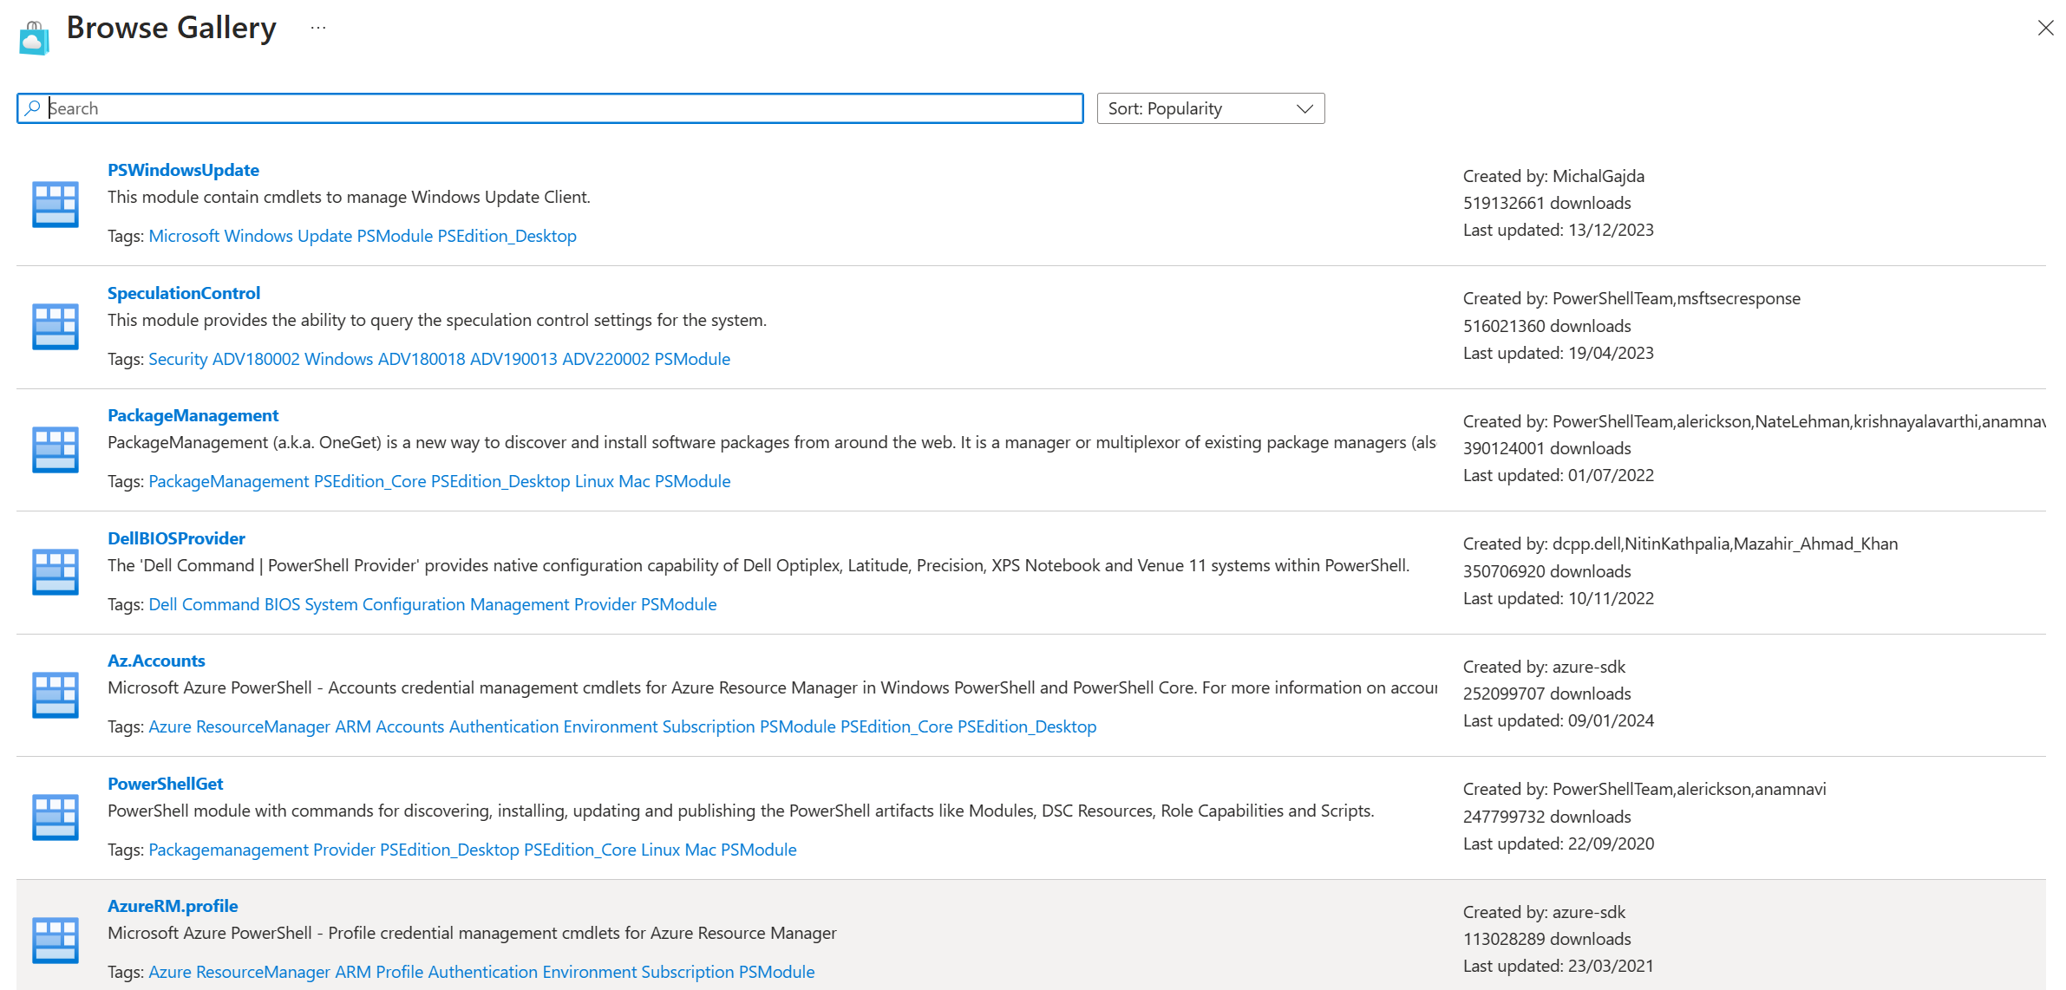This screenshot has height=990, width=2066.
Task: Click Az.Accounts Azure ResourceManager tags link
Action: point(623,726)
